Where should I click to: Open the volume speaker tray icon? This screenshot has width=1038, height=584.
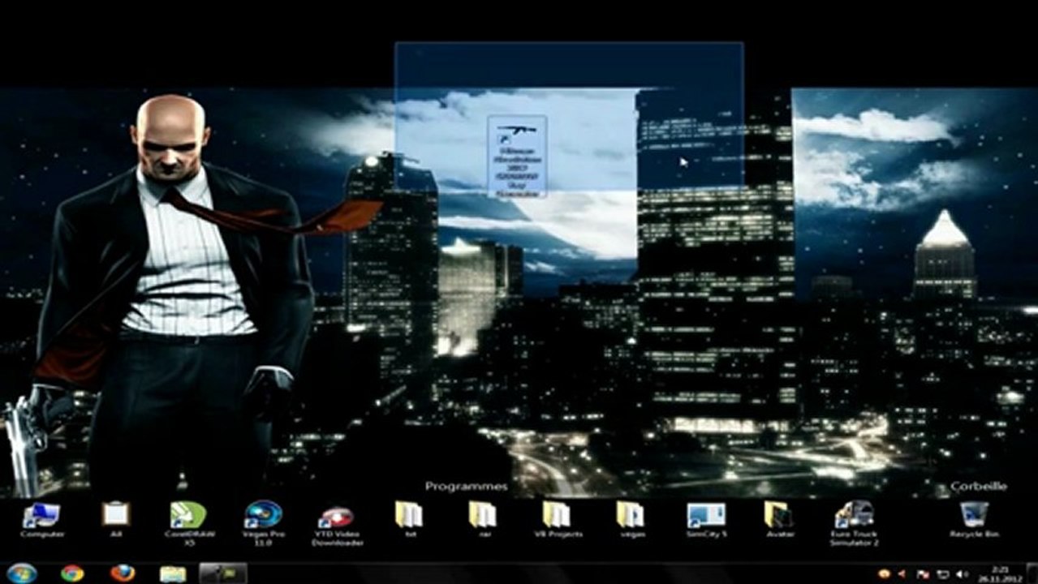coord(962,574)
